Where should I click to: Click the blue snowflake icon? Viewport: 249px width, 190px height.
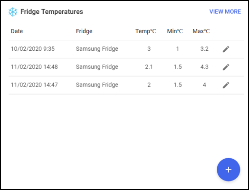coord(13,12)
